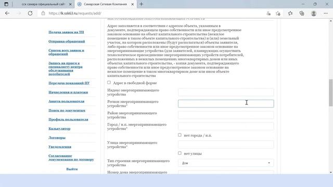Click the vertical scrollbar thumb
This screenshot has height=187, width=333.
(x=331, y=92)
